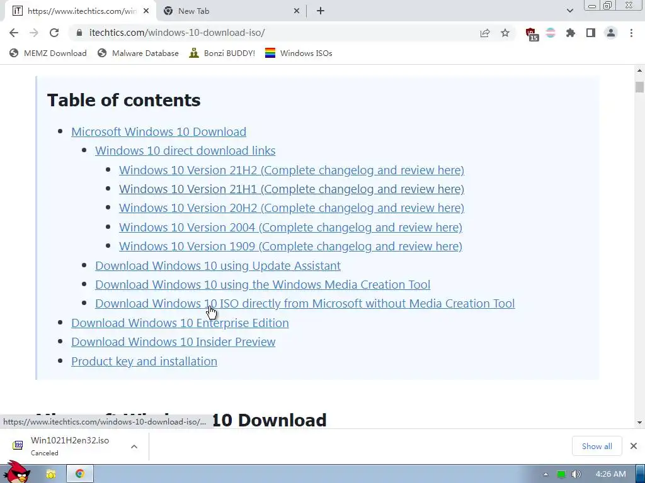Toggle the browser side panel
The height and width of the screenshot is (483, 645).
click(591, 33)
